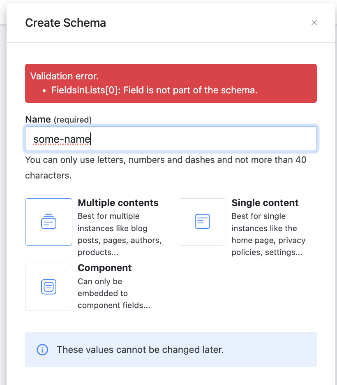Click the "(required)" hint beside Name
This screenshot has width=337, height=385.
pos(73,120)
